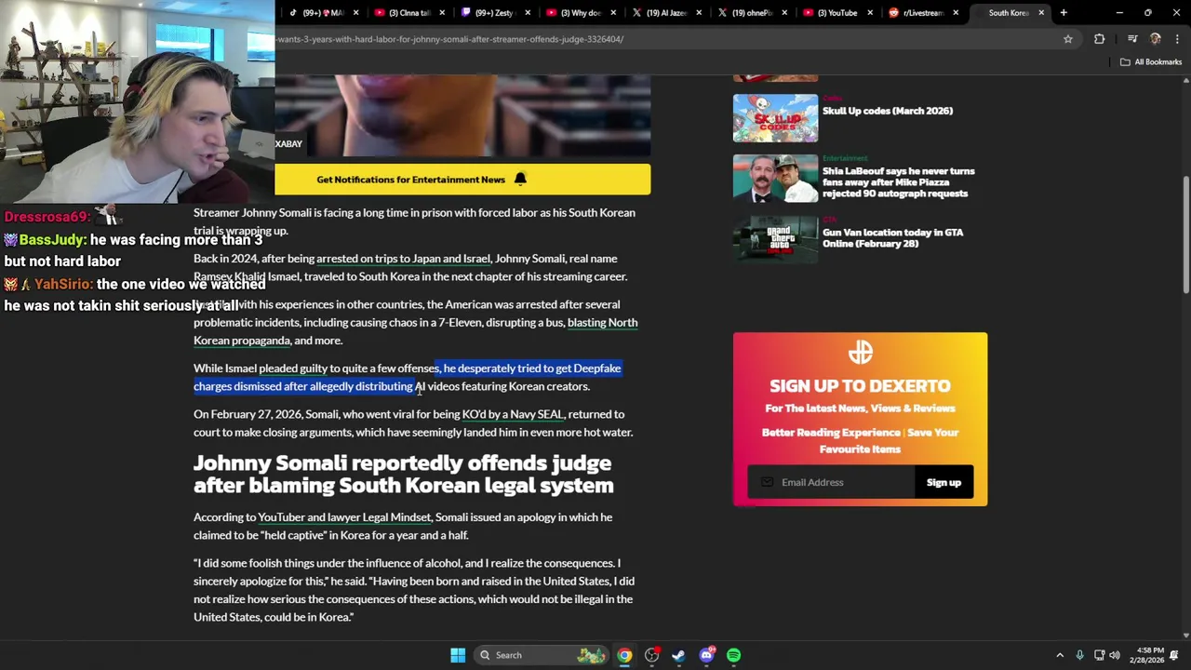Screen dimensions: 1191x670
Task: Click the microphone tray icon
Action: click(1079, 655)
